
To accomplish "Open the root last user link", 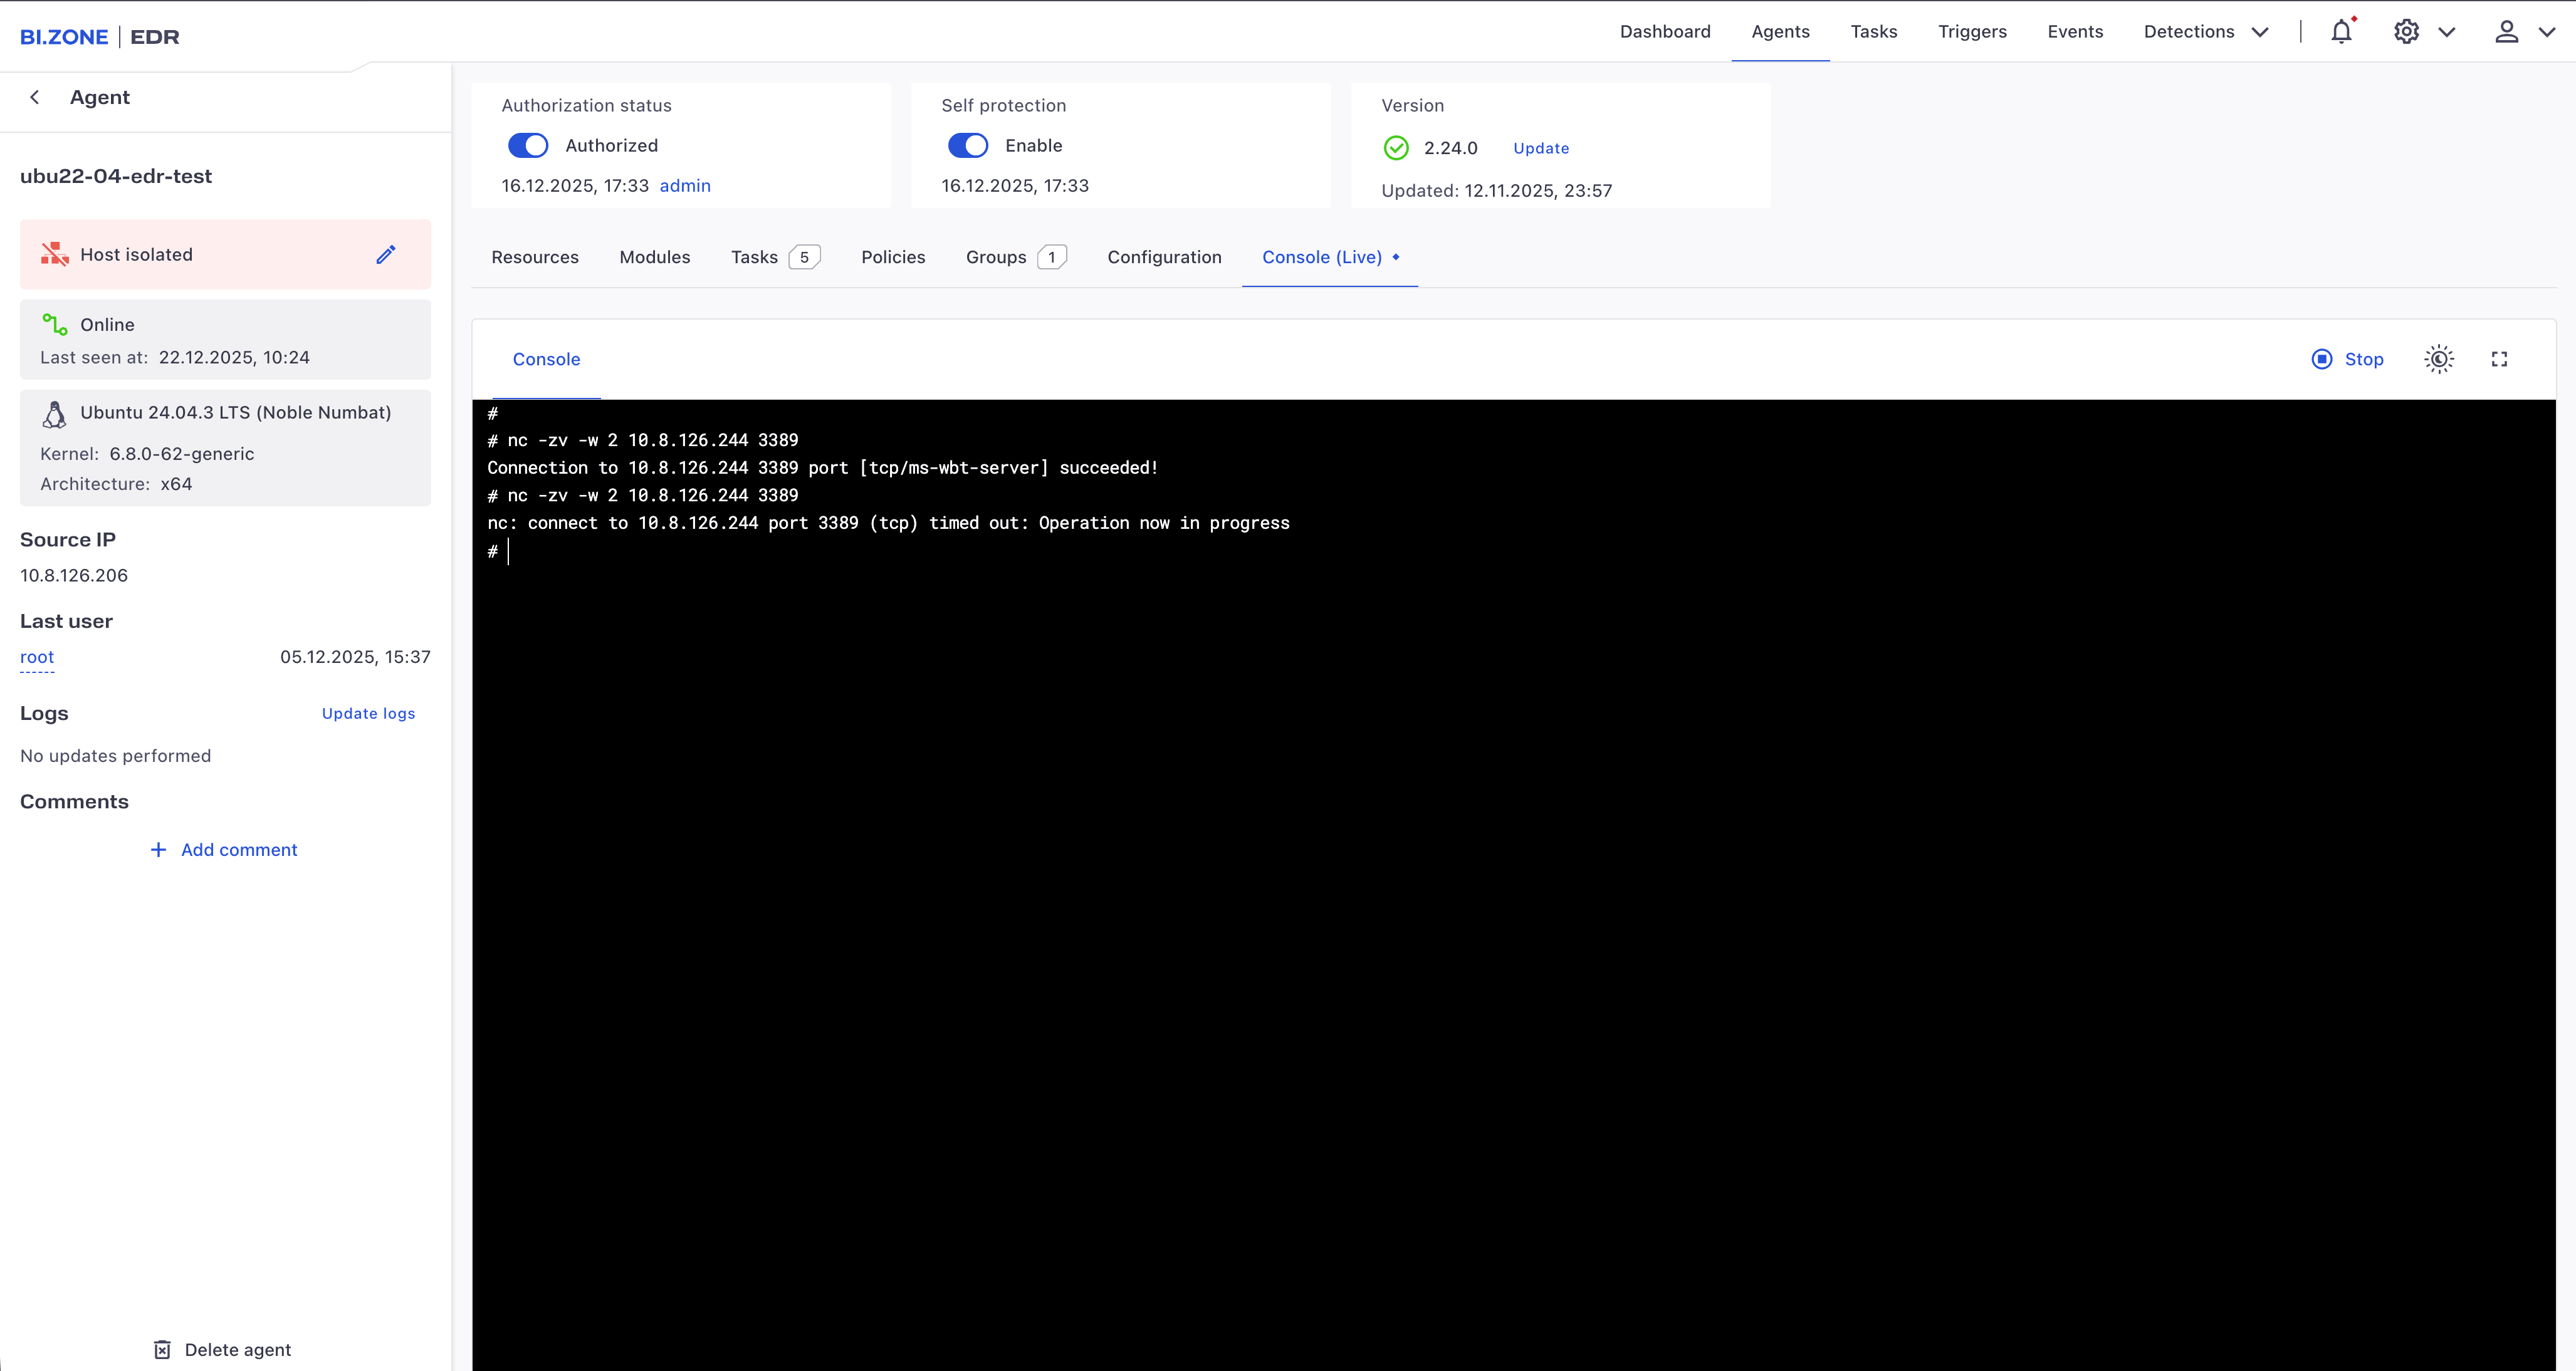I will tap(36, 657).
